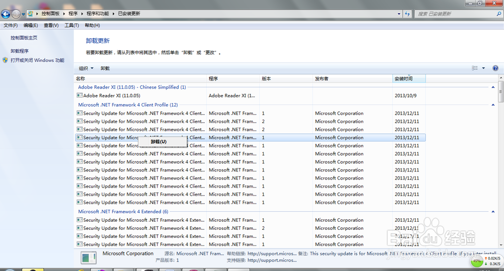
Task: Select Microsoft .NET Framework 4 Client Profile (12) header
Action: 128,105
